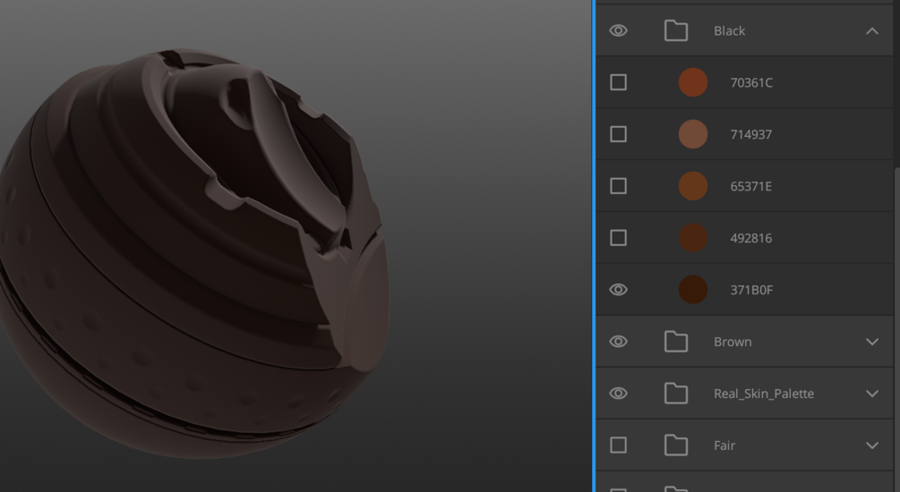Select the 70361C label text

click(x=750, y=82)
